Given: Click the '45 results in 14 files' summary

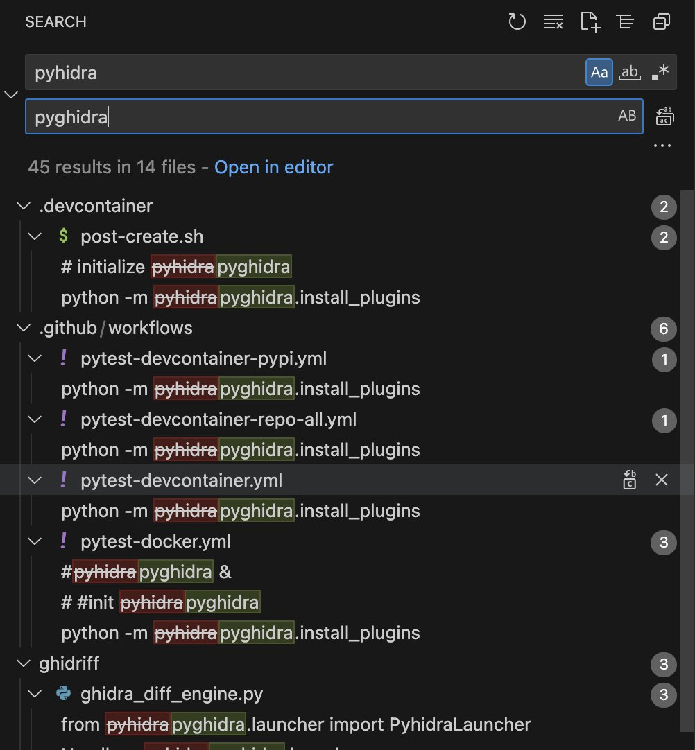Looking at the screenshot, I should pos(112,167).
